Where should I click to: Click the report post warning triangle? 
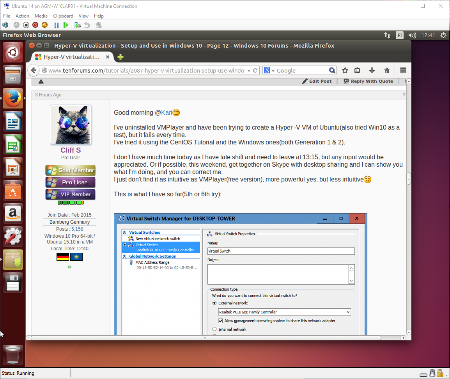[x=41, y=82]
